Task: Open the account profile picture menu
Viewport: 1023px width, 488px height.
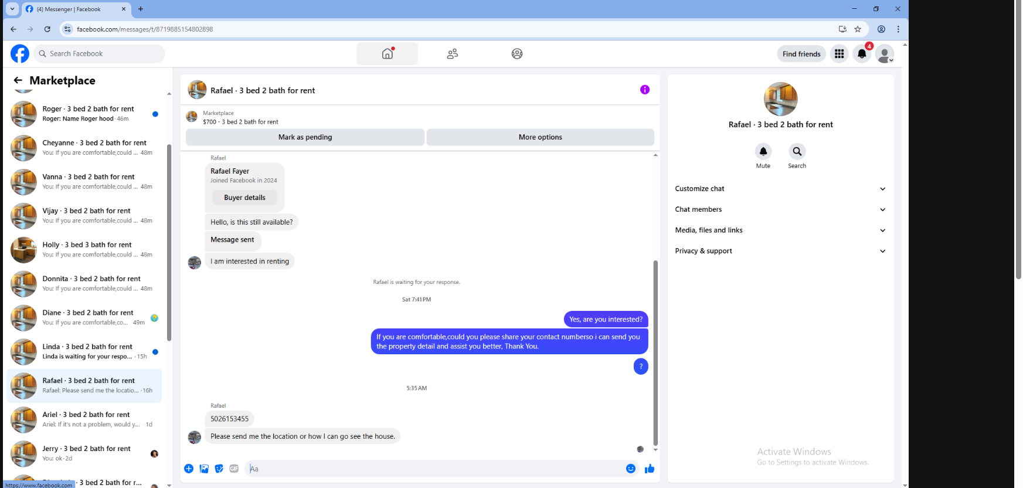Action: click(x=884, y=53)
